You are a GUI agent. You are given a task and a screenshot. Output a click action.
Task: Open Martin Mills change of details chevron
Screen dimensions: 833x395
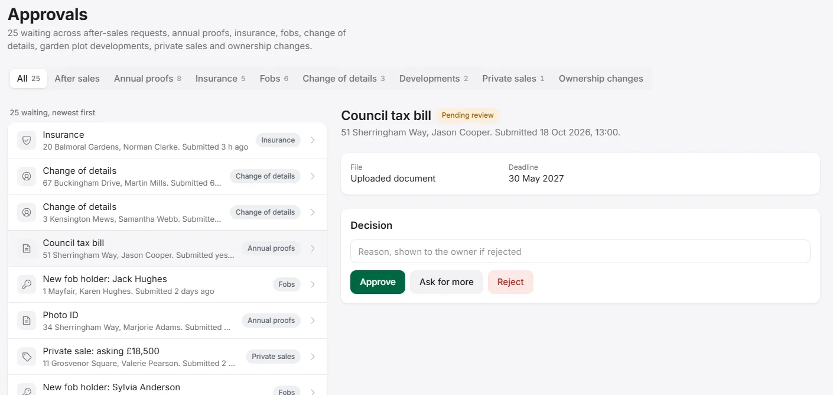coord(313,176)
